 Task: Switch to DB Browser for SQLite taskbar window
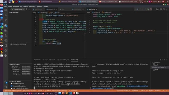click(x=129, y=2)
